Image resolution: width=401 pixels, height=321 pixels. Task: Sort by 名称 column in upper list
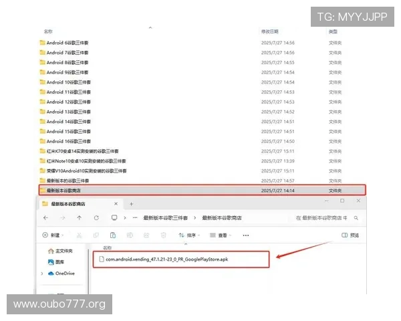point(48,31)
